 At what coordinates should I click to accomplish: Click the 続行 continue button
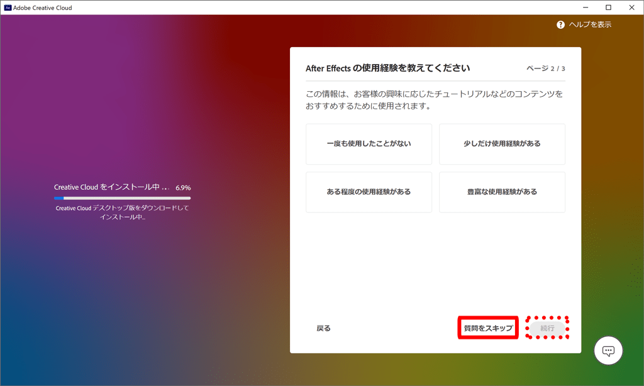(x=547, y=328)
